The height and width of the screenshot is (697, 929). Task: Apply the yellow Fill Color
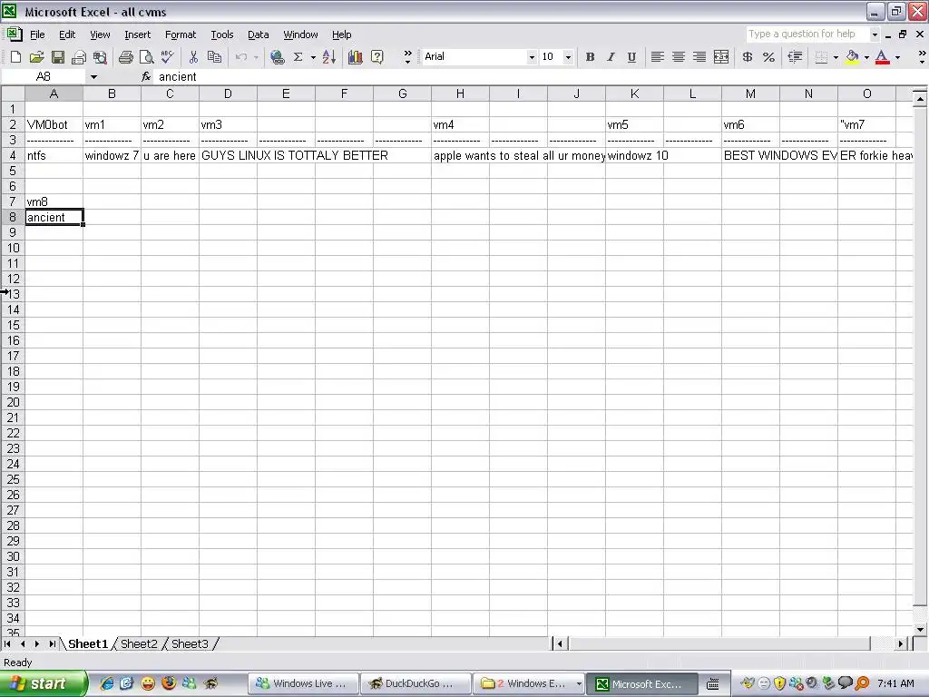click(x=852, y=57)
